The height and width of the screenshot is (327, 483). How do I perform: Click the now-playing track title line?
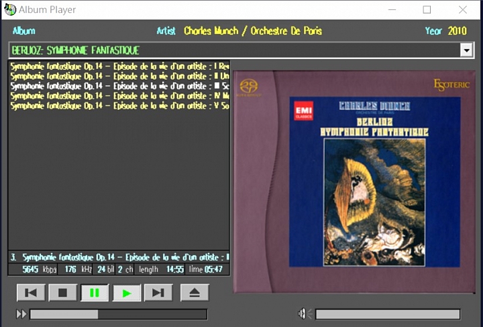coord(119,257)
